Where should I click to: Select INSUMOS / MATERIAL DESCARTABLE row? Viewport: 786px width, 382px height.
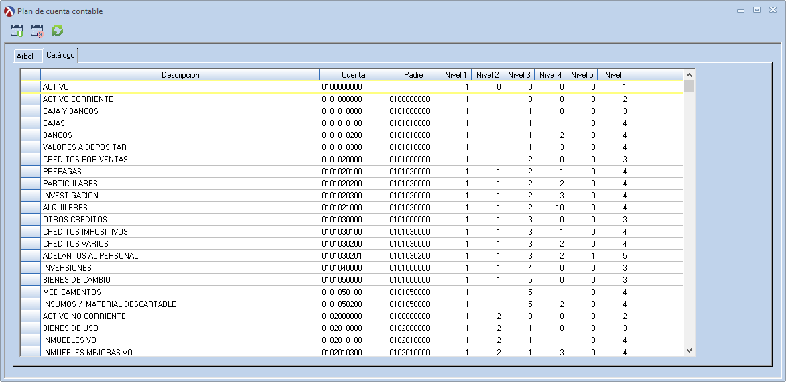tap(352, 304)
